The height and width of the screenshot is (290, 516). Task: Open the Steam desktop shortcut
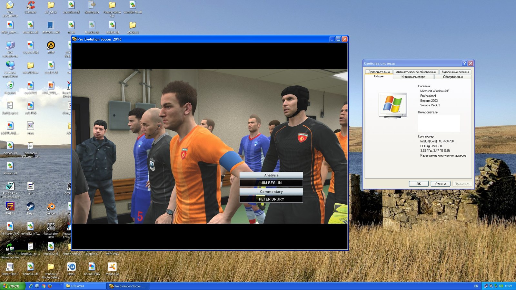[x=30, y=207]
